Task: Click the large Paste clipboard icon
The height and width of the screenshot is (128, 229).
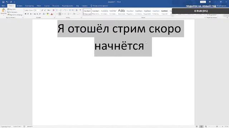Action: [4, 10]
